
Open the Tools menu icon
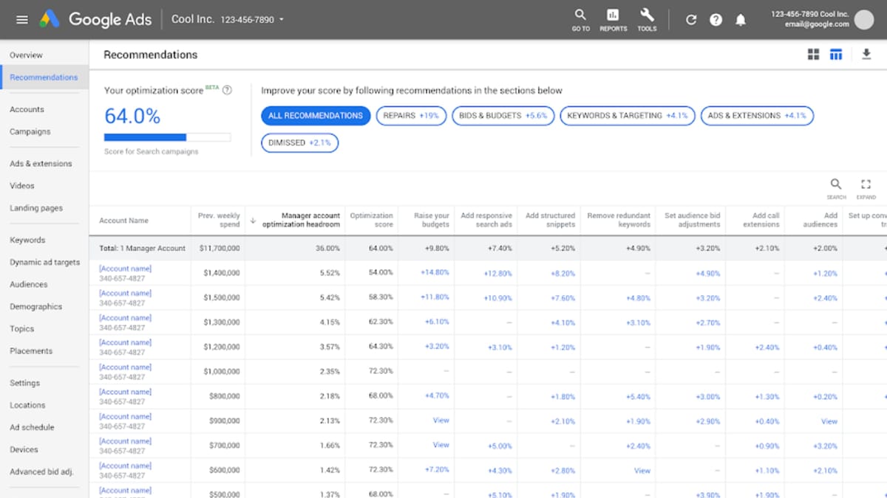point(647,15)
